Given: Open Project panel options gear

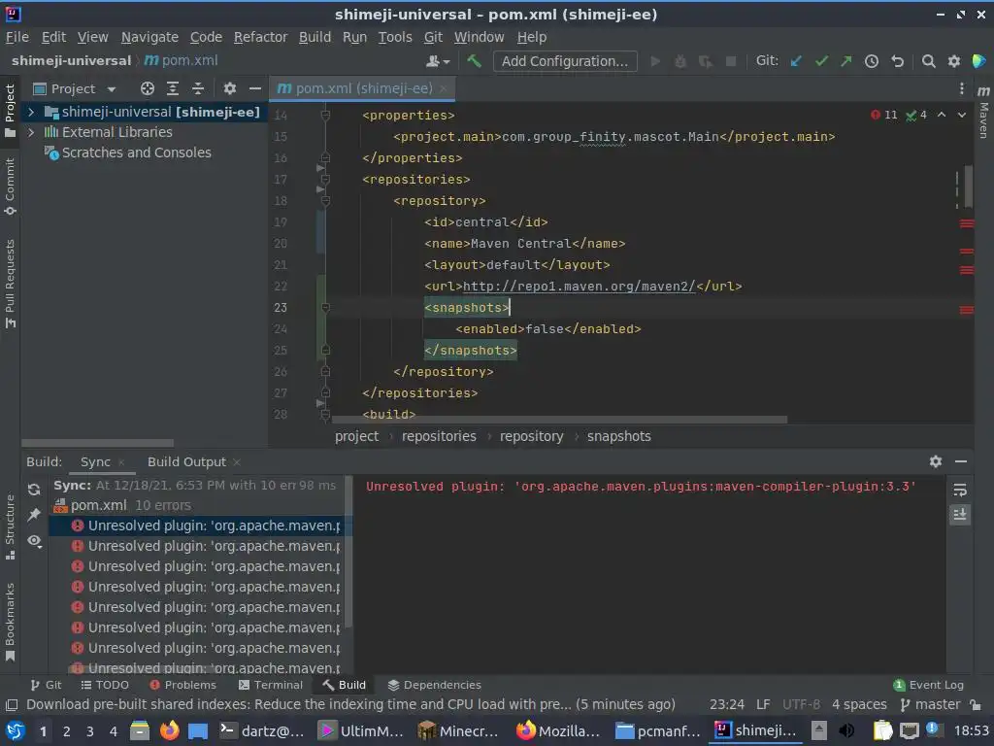Looking at the screenshot, I should 229,88.
